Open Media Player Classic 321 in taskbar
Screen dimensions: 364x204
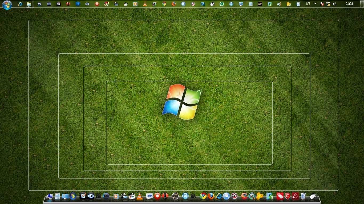point(126,4)
